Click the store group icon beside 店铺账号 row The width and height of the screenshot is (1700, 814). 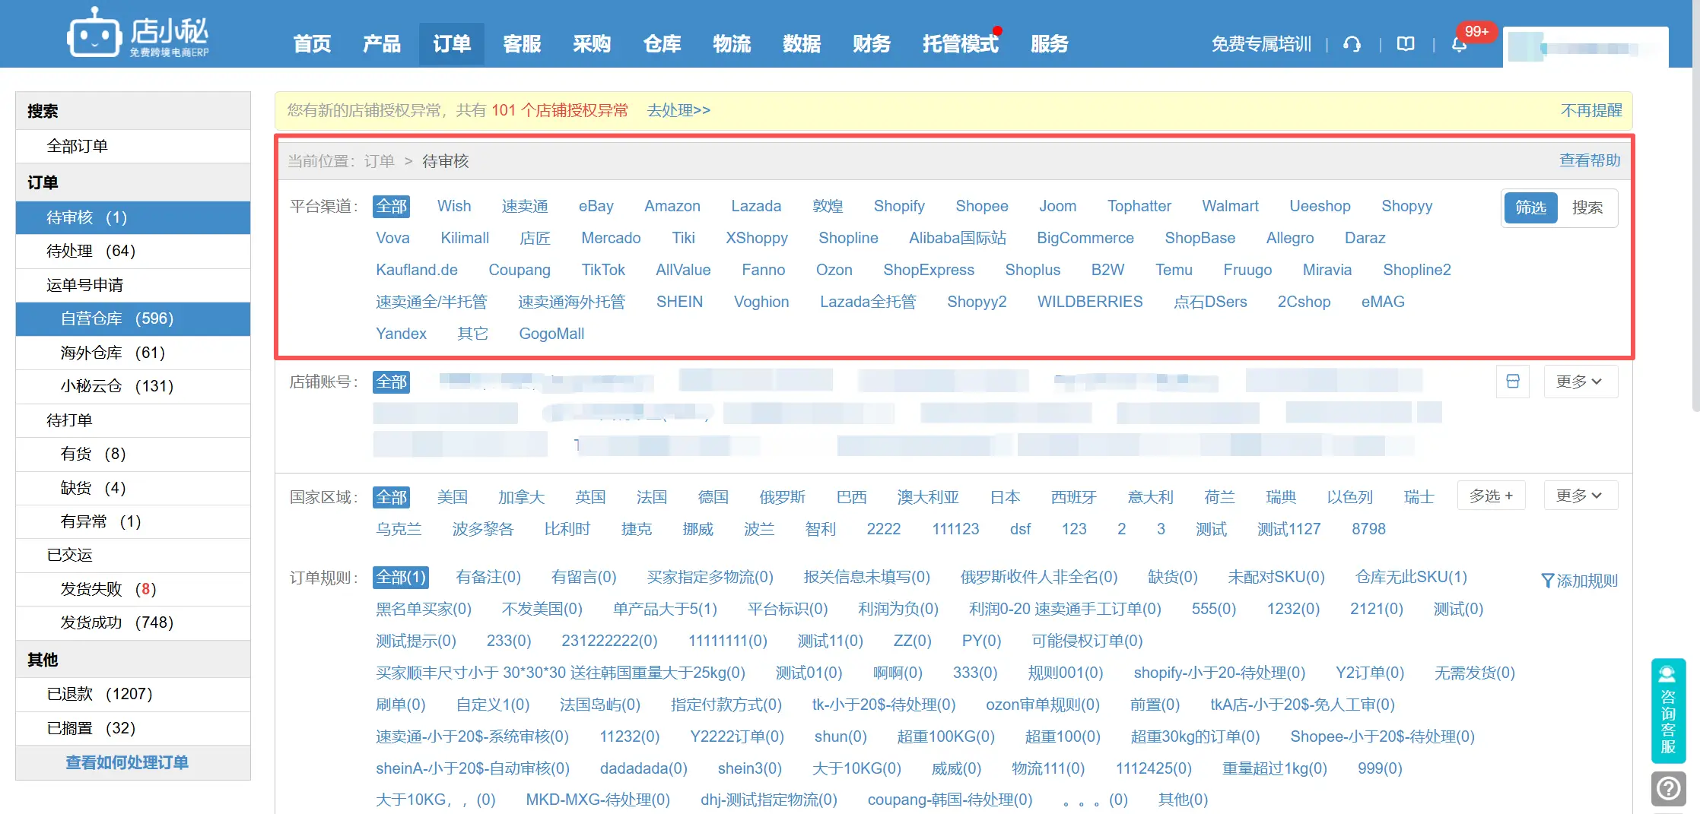click(1513, 382)
